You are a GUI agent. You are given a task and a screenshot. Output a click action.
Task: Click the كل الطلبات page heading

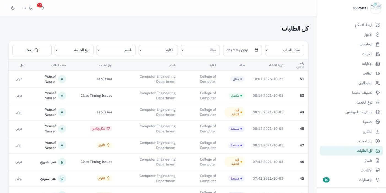(x=295, y=28)
